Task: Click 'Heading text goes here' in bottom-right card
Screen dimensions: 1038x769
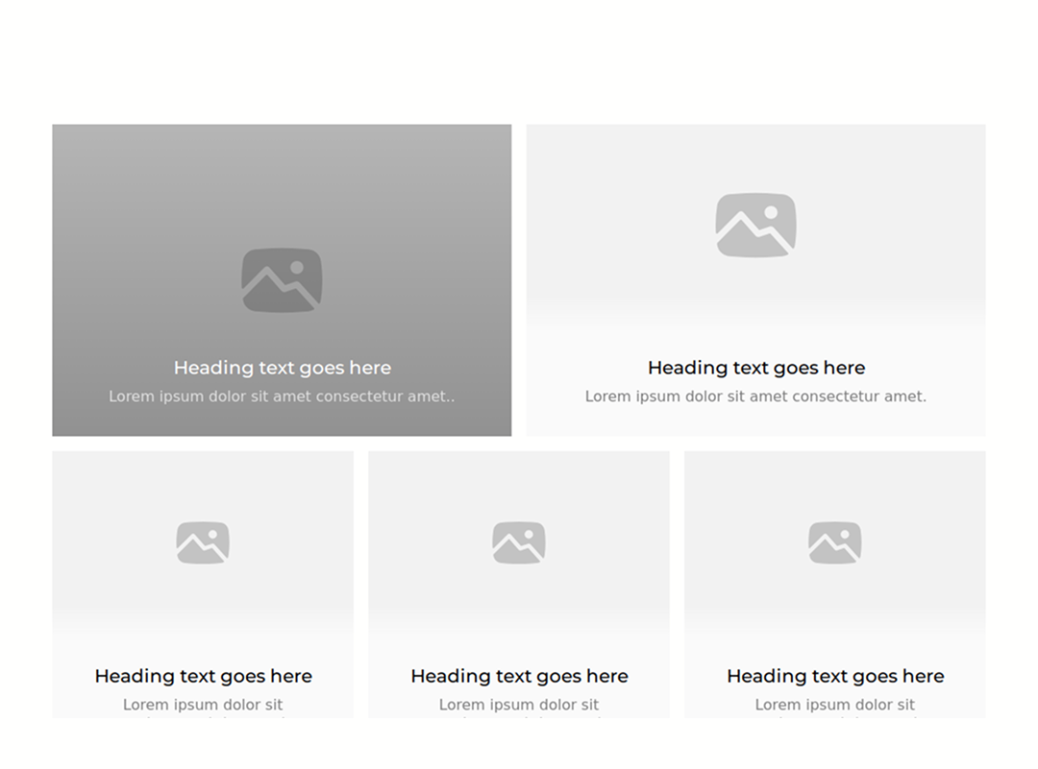Action: [835, 676]
